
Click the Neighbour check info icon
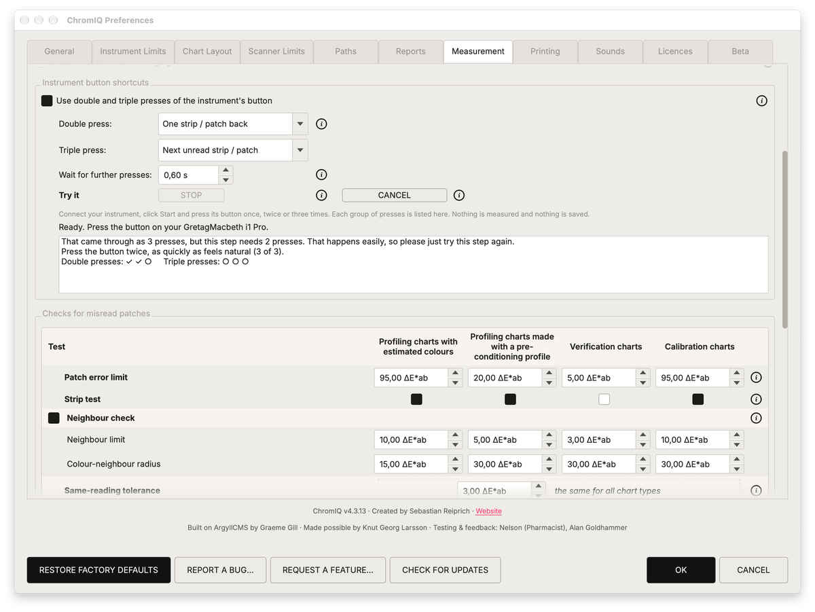click(756, 418)
